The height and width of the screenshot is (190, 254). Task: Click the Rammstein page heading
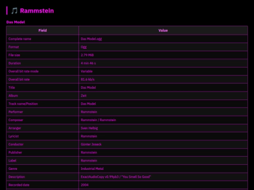point(37,11)
